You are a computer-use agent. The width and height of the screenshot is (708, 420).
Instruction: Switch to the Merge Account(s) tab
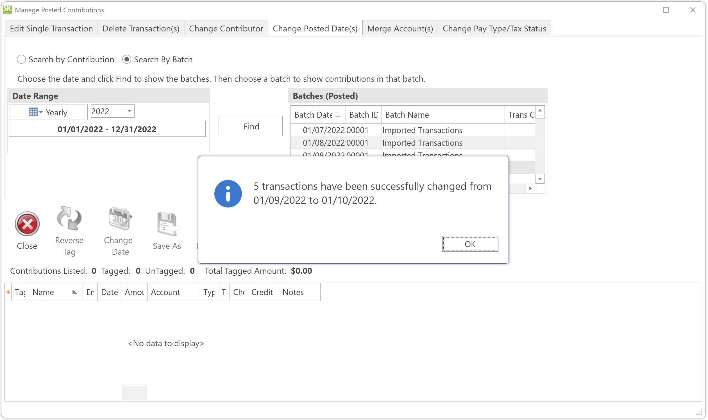coord(400,28)
